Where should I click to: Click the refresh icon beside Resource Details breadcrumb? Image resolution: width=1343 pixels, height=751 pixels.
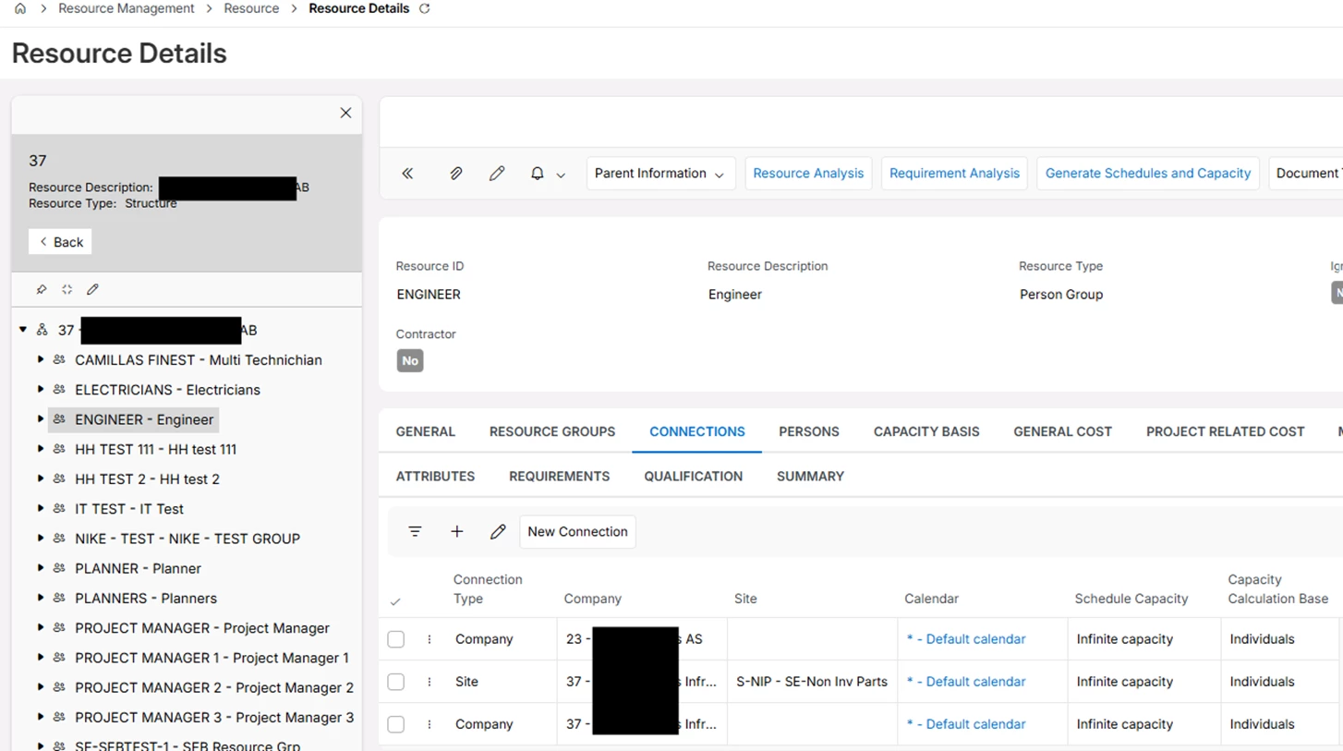(x=425, y=8)
